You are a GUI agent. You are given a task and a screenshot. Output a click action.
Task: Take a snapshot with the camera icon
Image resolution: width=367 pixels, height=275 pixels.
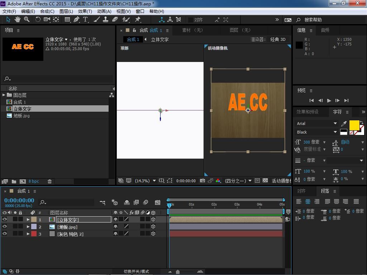202,180
